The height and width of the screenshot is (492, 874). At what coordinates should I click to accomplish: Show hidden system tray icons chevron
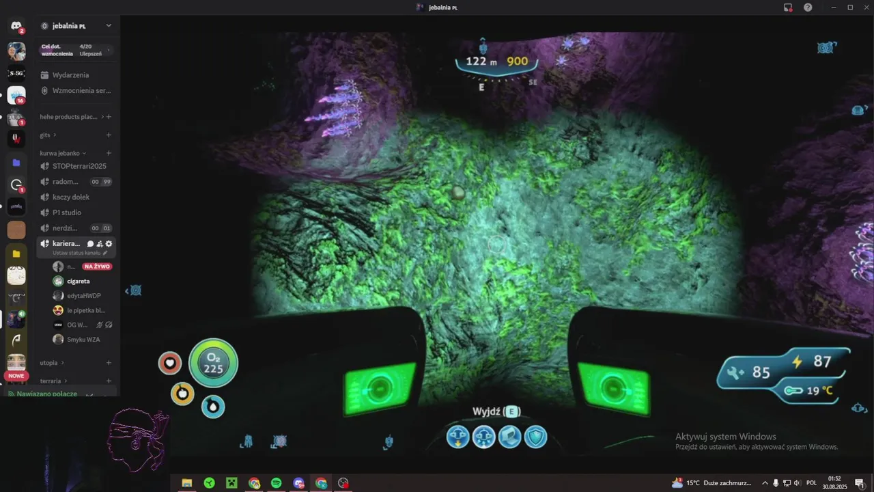(x=765, y=483)
